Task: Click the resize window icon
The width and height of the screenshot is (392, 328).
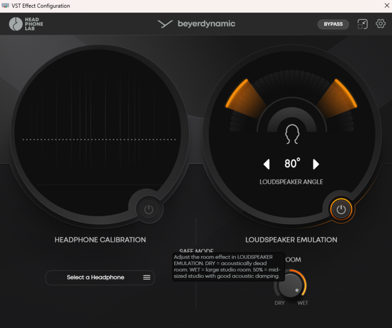Action: point(363,24)
